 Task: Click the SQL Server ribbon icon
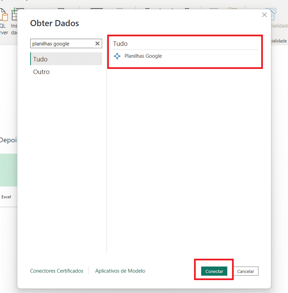(x=4, y=17)
